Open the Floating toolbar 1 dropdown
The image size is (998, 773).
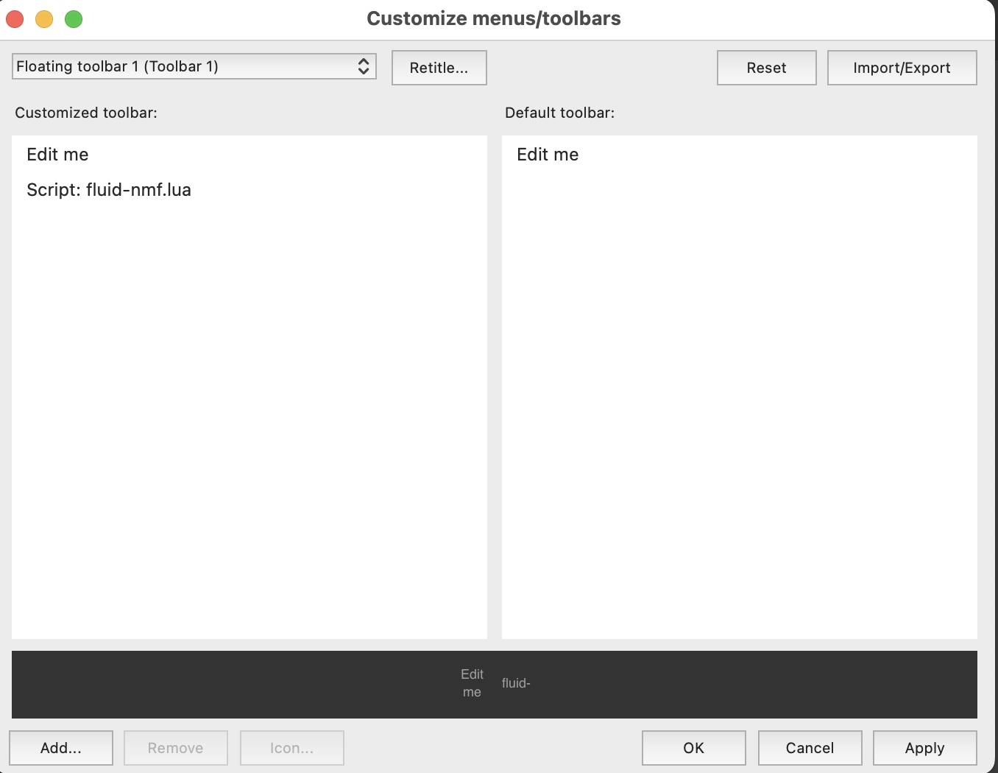[x=194, y=66]
